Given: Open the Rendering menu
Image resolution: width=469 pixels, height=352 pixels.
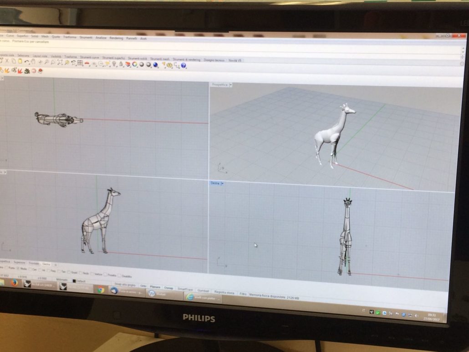Looking at the screenshot, I should pyautogui.click(x=116, y=38).
